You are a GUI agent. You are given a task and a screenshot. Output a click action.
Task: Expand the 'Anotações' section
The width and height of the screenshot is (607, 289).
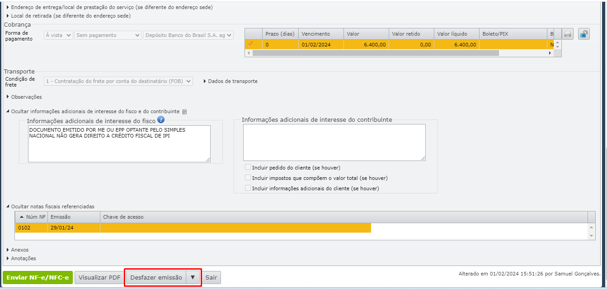coord(21,258)
